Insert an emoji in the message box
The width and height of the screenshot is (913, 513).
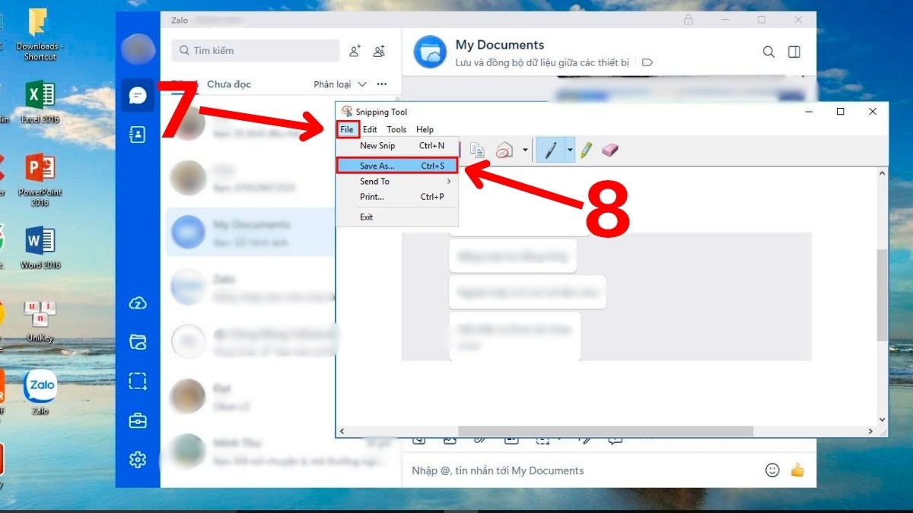click(772, 470)
